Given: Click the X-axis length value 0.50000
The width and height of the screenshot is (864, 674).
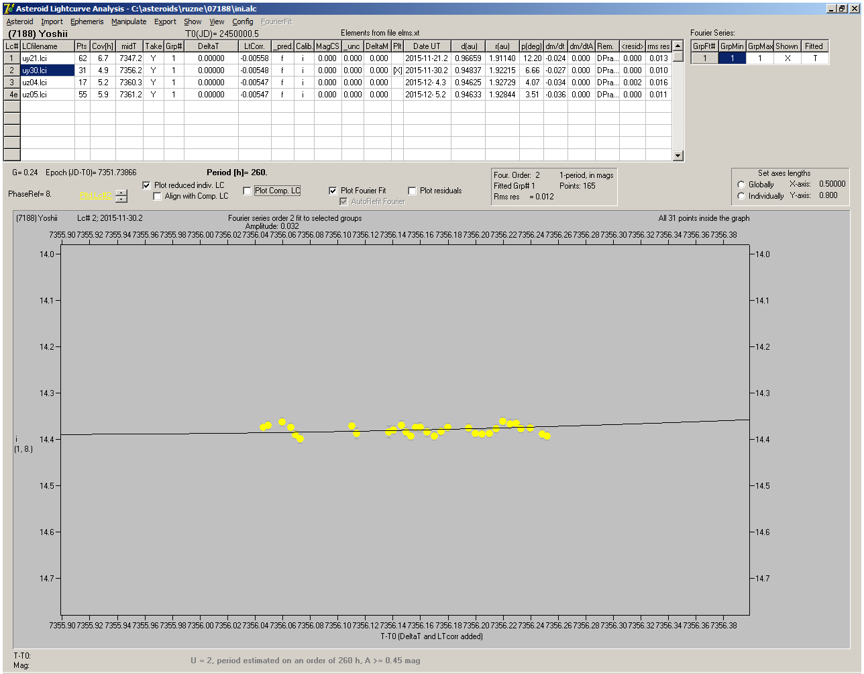Looking at the screenshot, I should tap(832, 184).
